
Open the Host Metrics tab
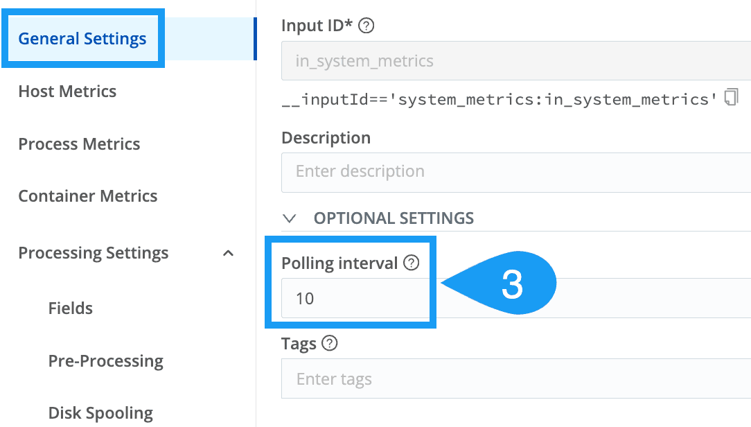(x=67, y=91)
